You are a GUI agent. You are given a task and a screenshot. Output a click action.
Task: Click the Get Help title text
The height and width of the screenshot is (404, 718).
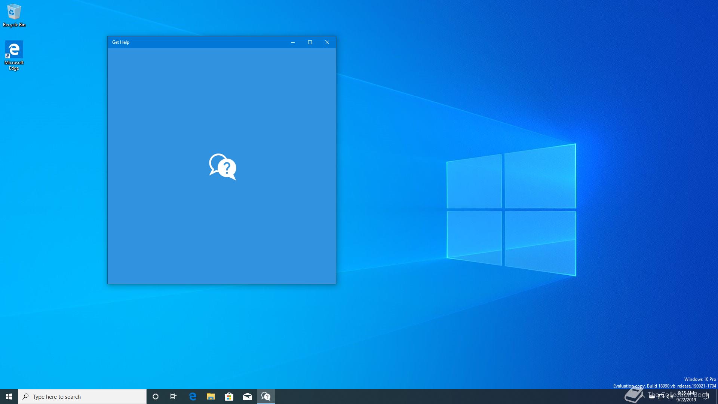coord(121,42)
